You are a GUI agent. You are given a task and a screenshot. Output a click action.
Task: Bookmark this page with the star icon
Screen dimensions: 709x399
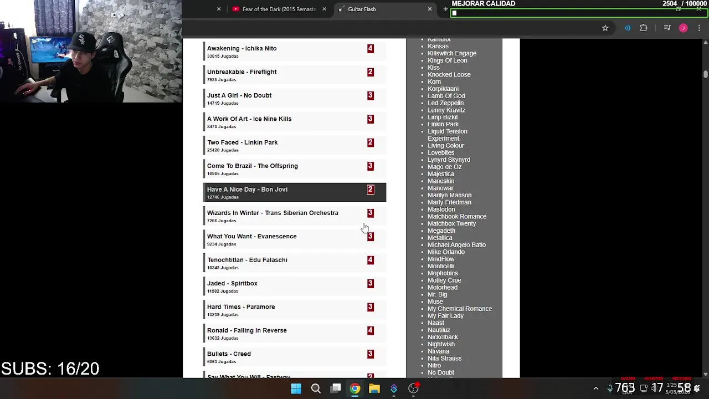pyautogui.click(x=605, y=28)
